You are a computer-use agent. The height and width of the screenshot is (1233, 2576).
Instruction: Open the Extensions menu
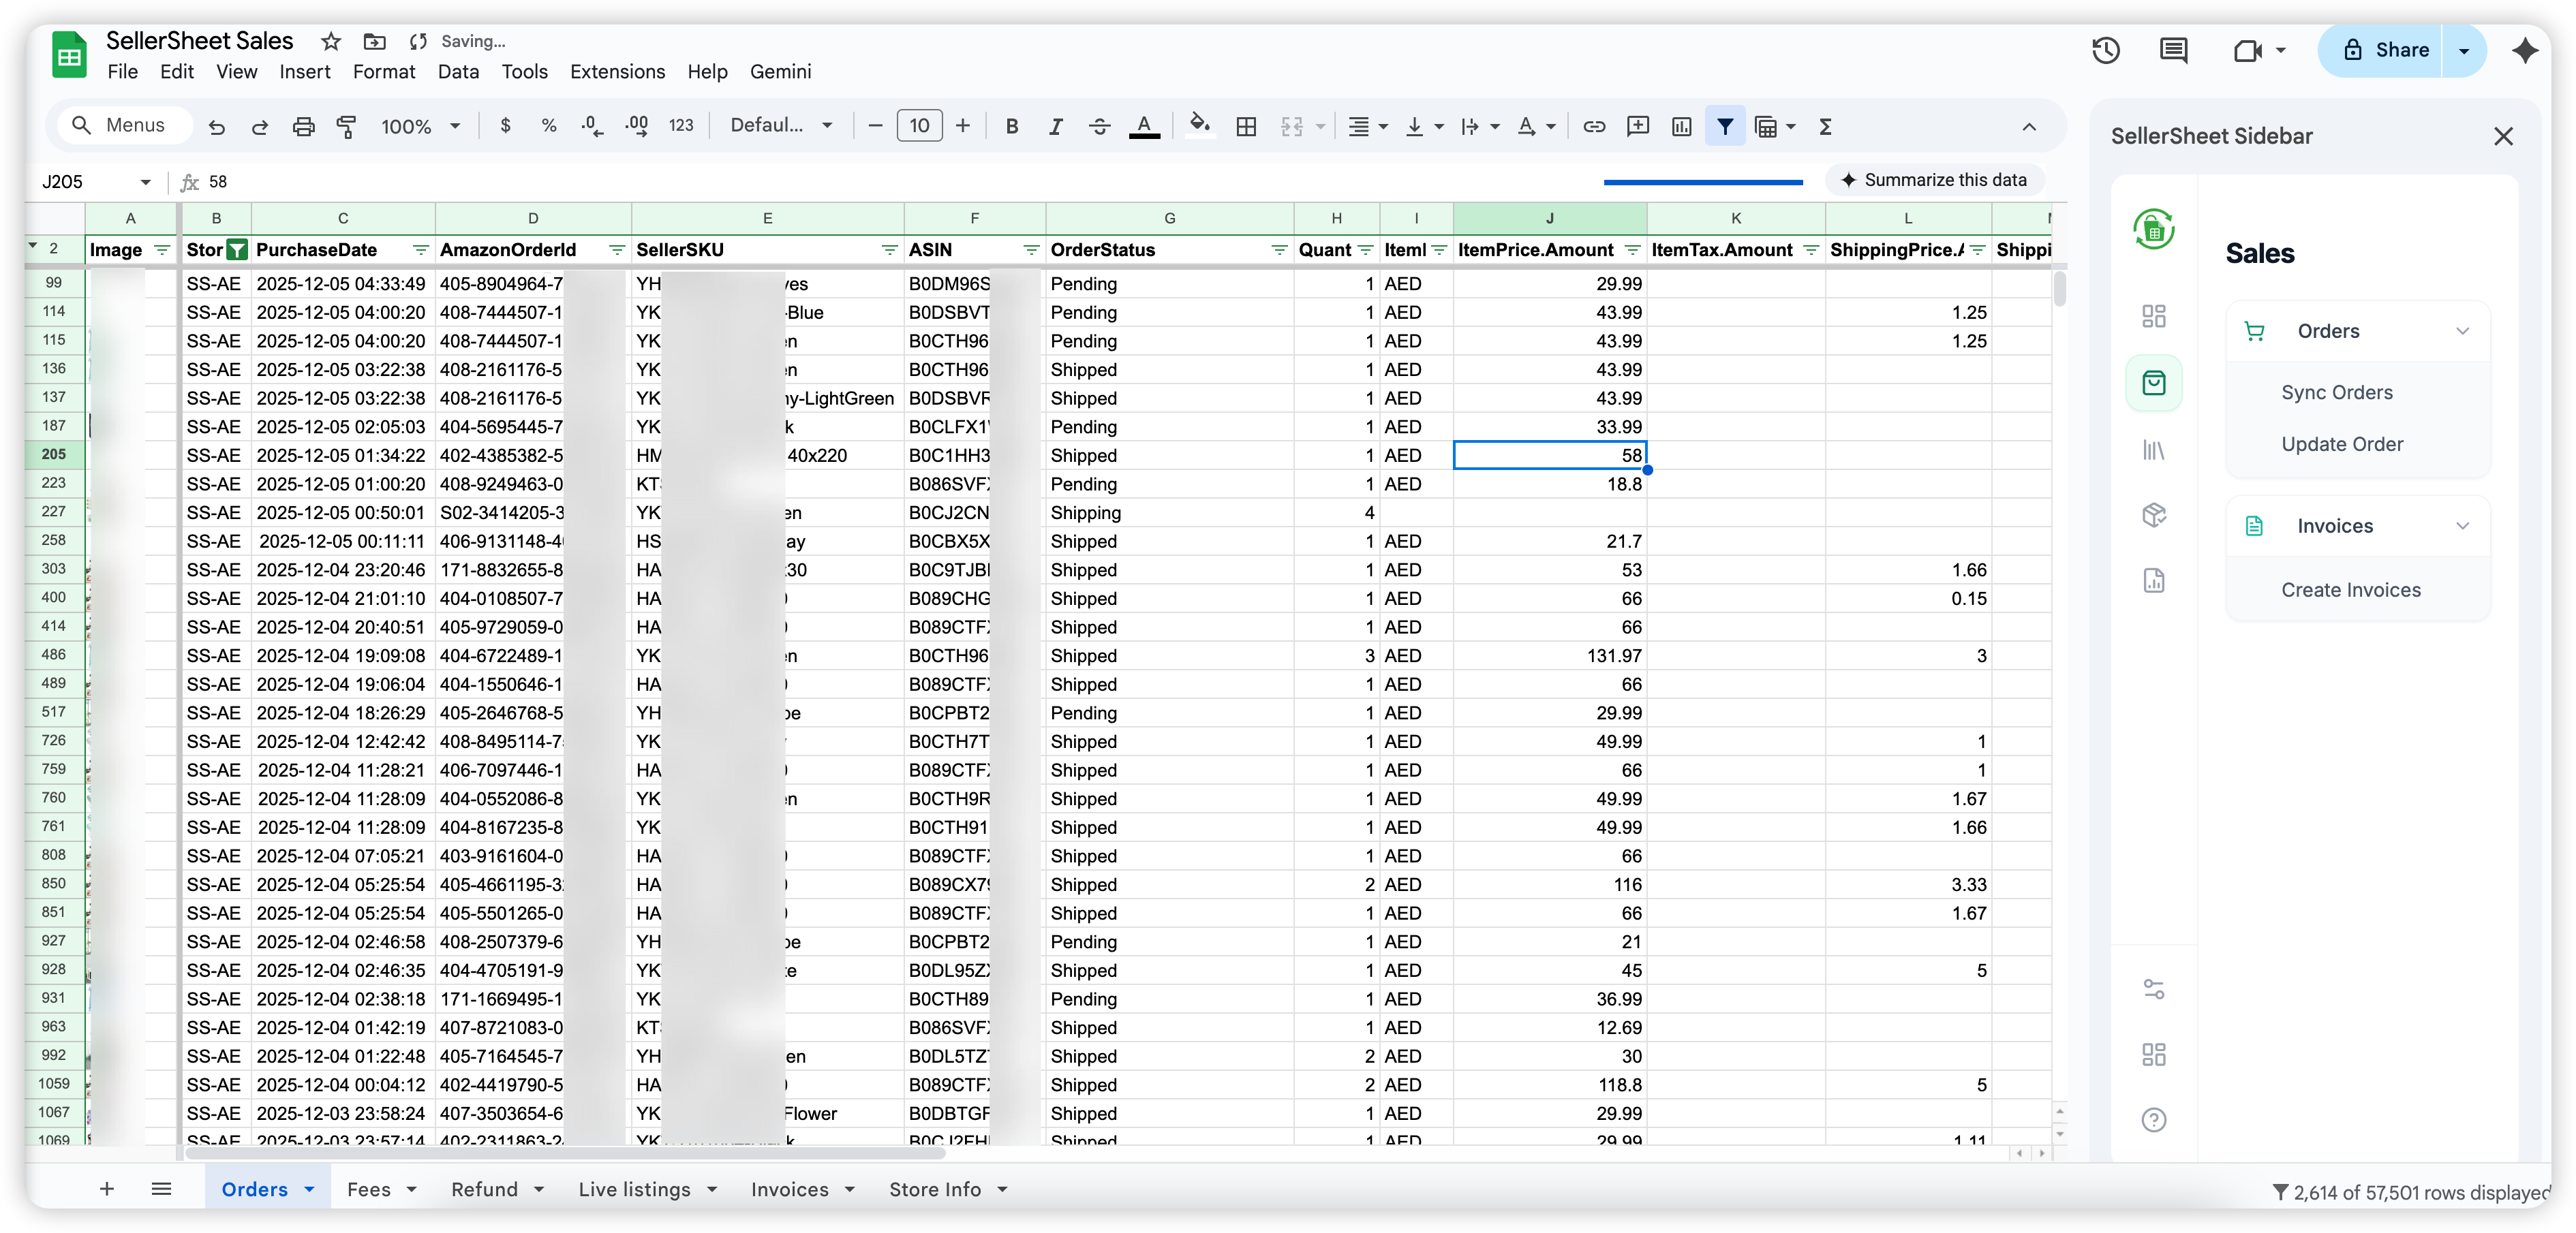click(617, 72)
